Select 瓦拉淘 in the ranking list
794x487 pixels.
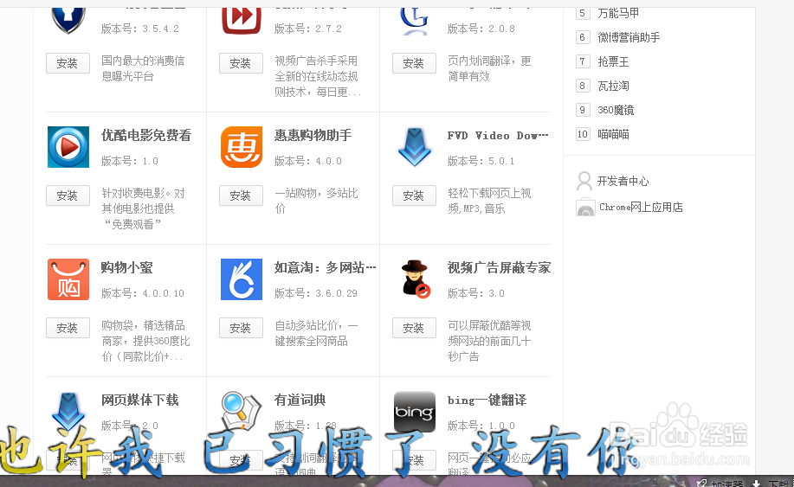point(613,86)
